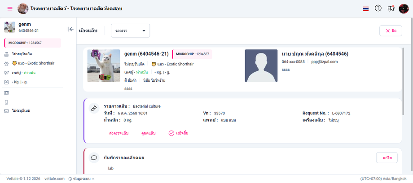
Task: Open the help question mark icon
Action: pyautogui.click(x=378, y=9)
